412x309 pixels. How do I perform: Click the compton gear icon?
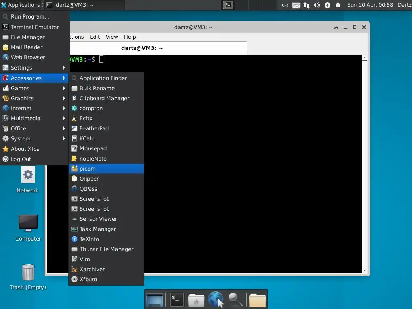pyautogui.click(x=74, y=108)
